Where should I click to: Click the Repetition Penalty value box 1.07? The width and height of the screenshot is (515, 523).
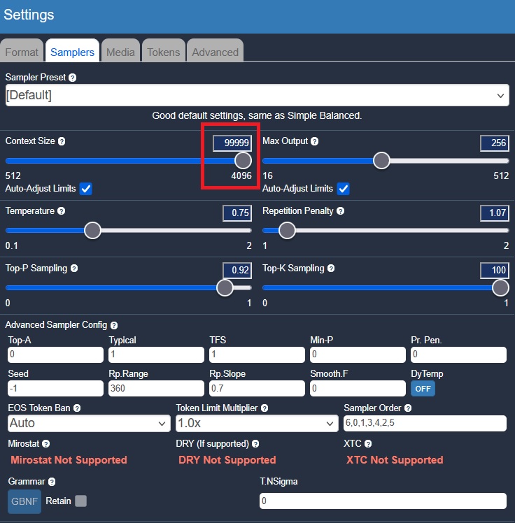tap(495, 213)
